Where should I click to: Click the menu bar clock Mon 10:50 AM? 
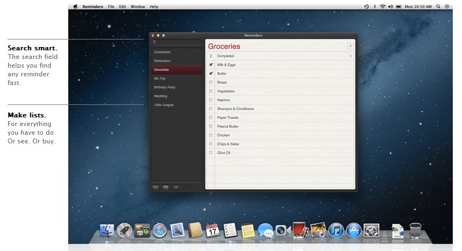click(418, 6)
